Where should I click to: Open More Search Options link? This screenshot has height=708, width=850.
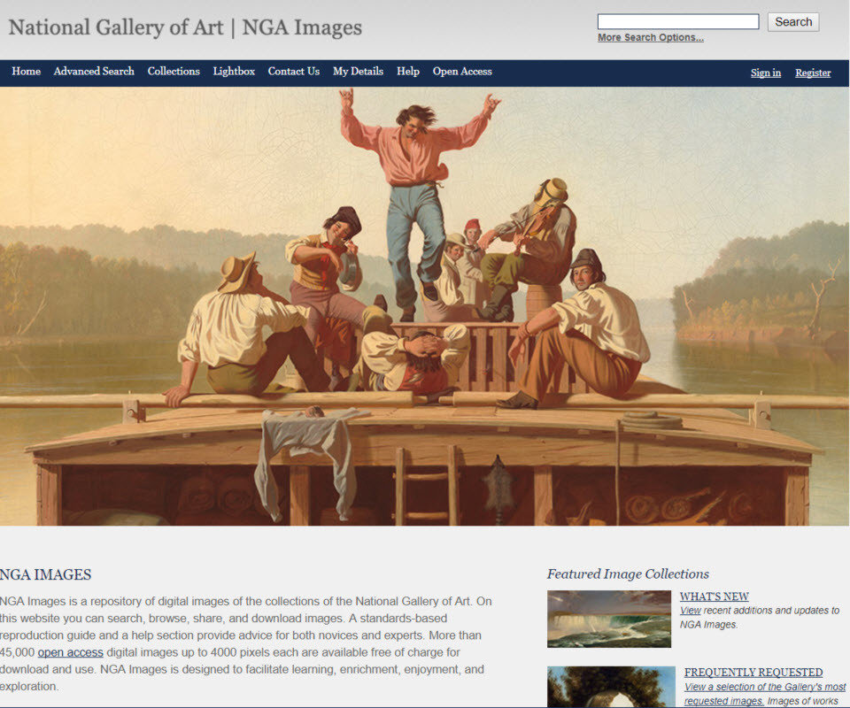(x=651, y=37)
